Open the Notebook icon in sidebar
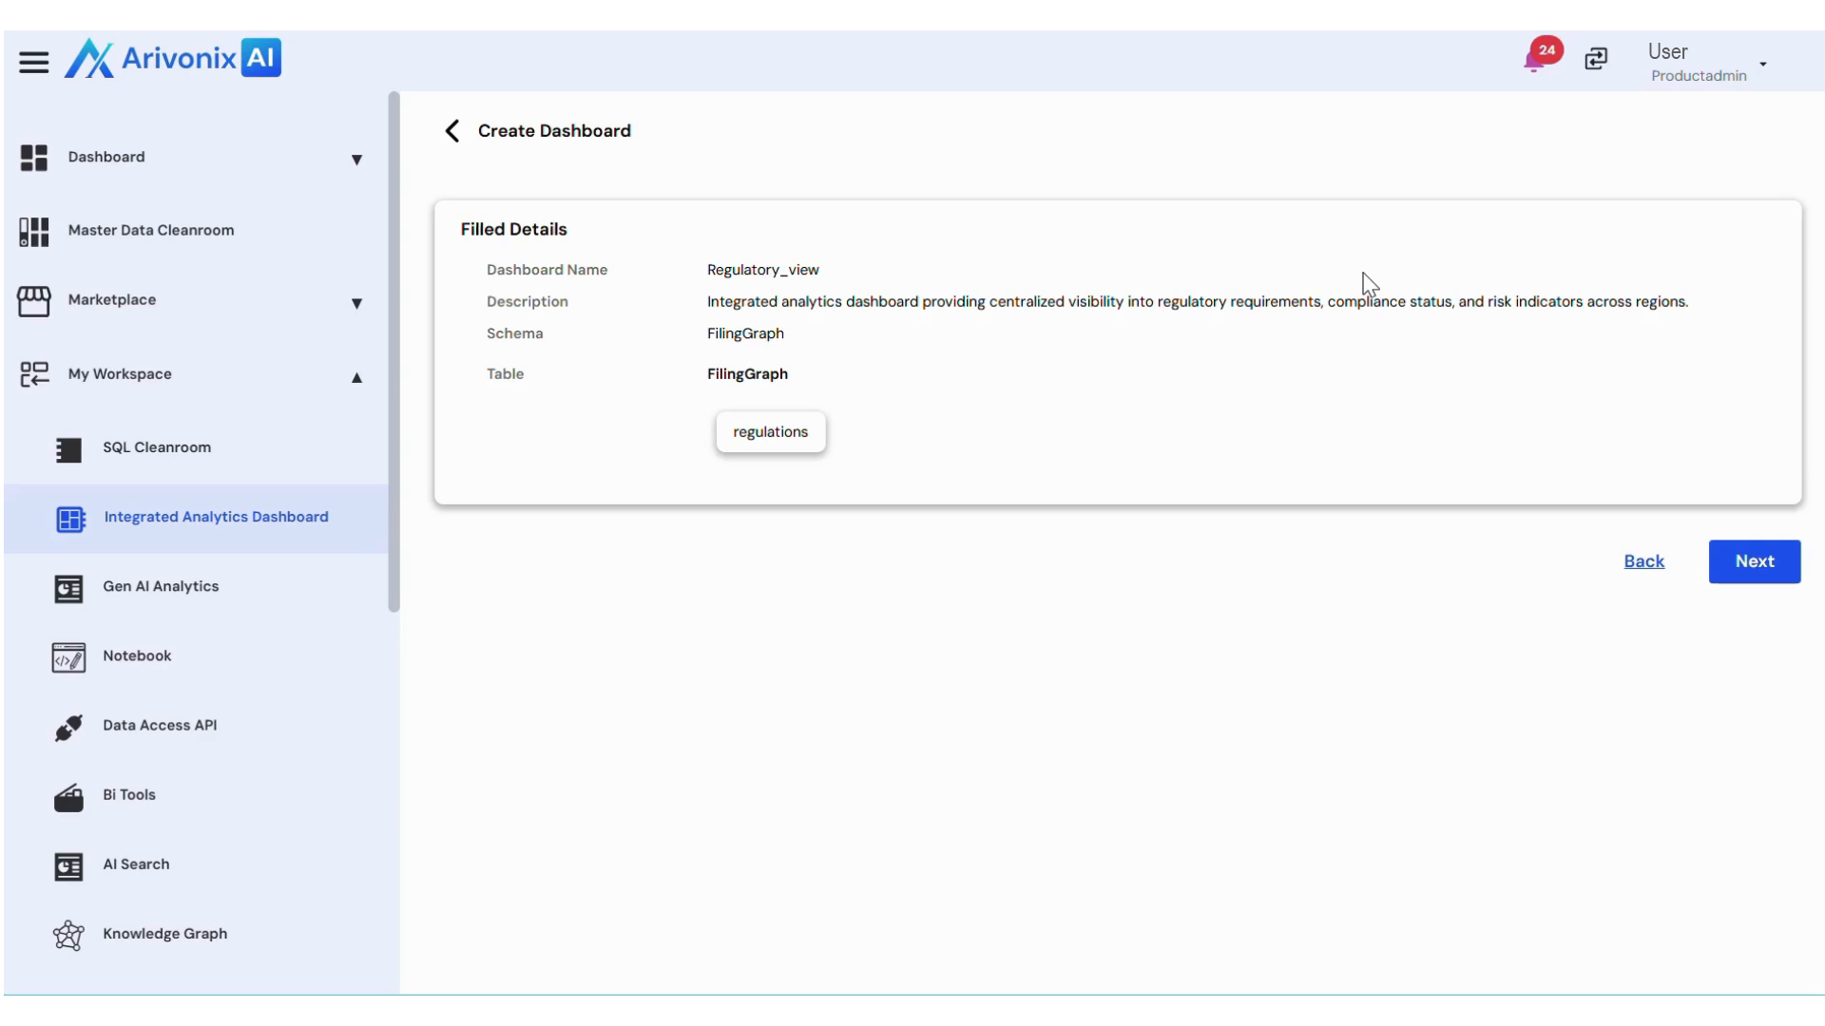The height and width of the screenshot is (1026, 1825). coord(68,657)
